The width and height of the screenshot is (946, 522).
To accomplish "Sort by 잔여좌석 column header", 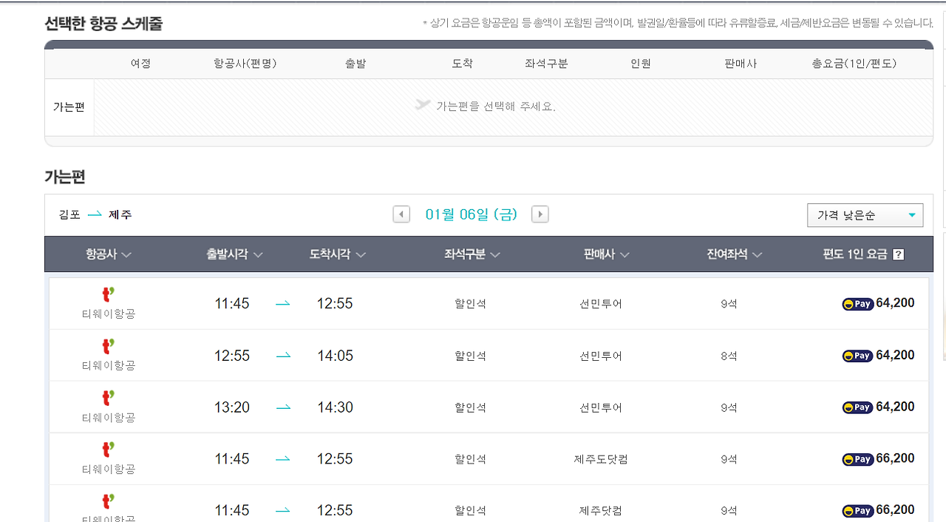I will (x=735, y=254).
